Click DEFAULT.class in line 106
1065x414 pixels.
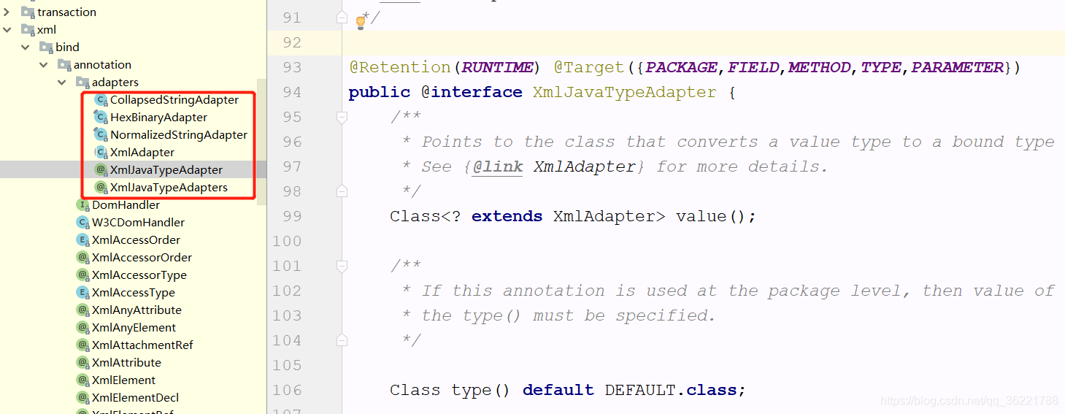670,390
